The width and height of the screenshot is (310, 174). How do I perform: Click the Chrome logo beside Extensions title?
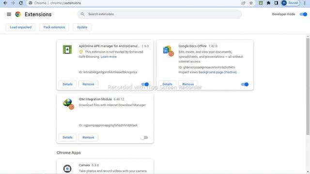tap(18, 14)
